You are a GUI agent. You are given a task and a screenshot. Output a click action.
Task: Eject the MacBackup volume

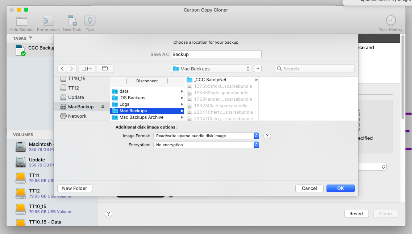click(x=103, y=107)
